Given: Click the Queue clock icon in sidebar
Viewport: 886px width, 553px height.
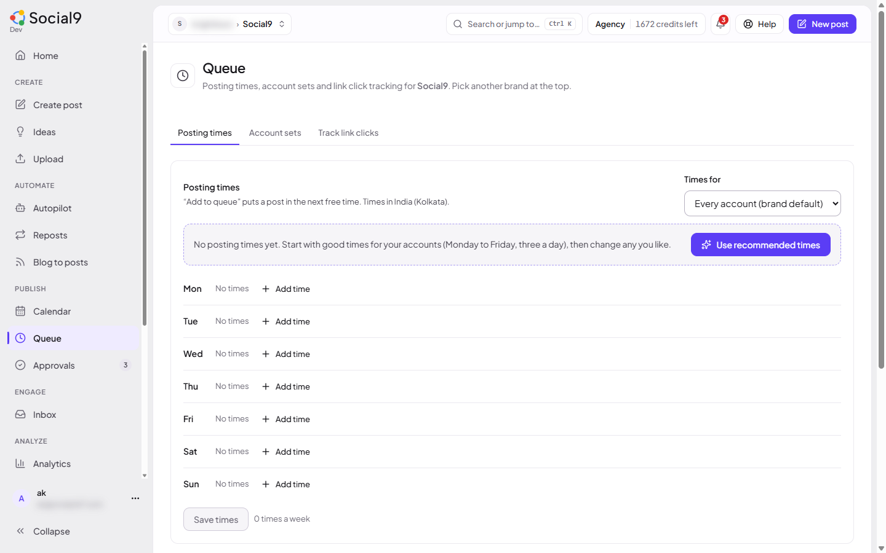Looking at the screenshot, I should [x=20, y=338].
